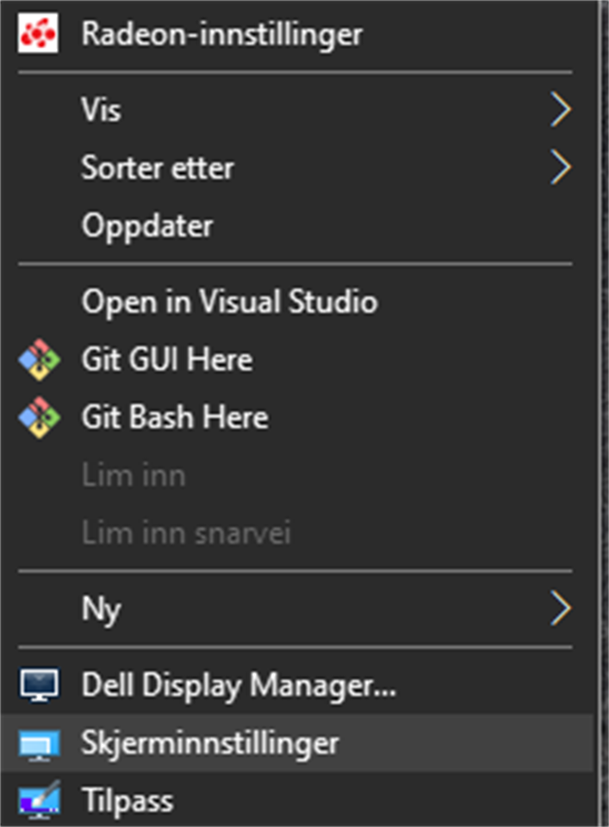
Task: Open Skjerminnstillinger display settings label
Action: (x=210, y=743)
